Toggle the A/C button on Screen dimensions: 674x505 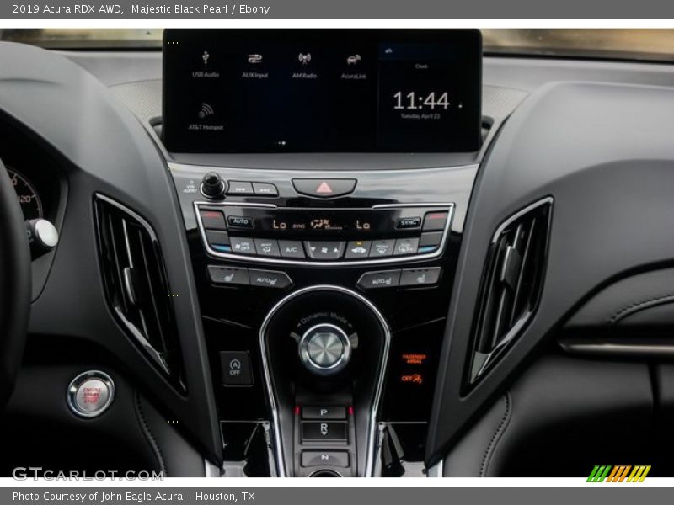pos(290,248)
